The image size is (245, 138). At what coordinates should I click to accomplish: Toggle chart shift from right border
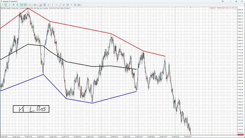[26, 5]
